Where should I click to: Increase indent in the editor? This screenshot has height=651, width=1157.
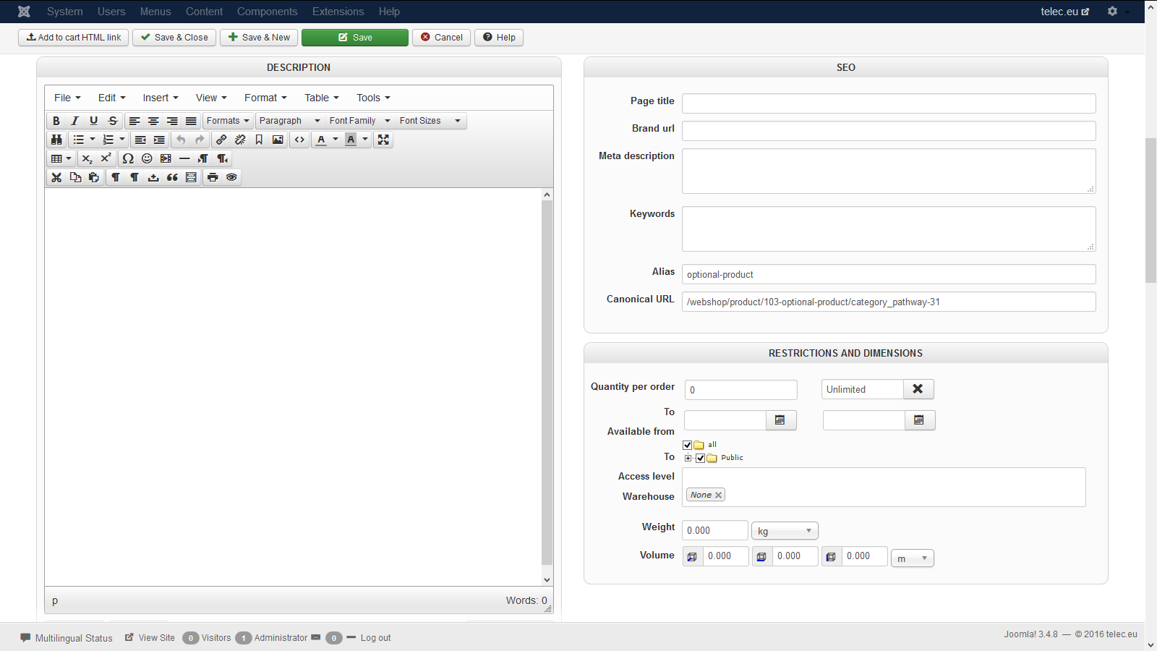coord(159,140)
